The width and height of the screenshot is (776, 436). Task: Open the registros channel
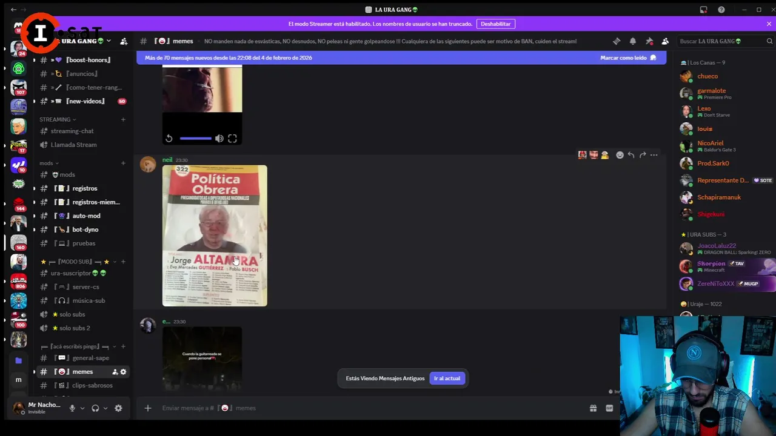click(x=82, y=188)
